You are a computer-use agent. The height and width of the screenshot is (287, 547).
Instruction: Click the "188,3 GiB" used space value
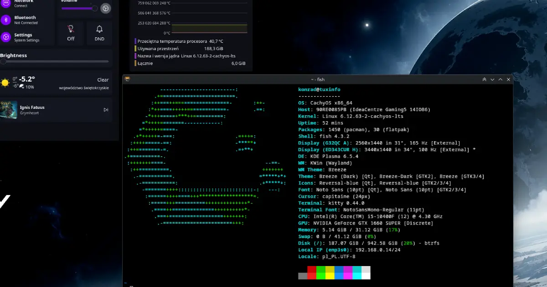tap(214, 48)
